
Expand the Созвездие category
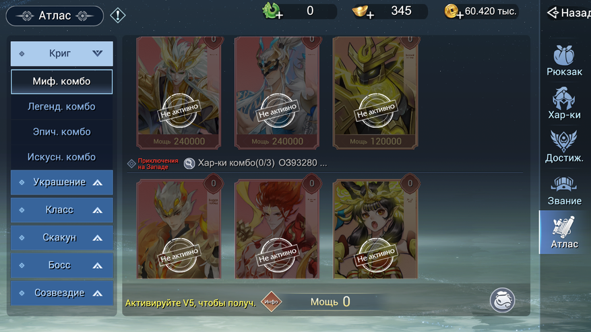coord(62,293)
